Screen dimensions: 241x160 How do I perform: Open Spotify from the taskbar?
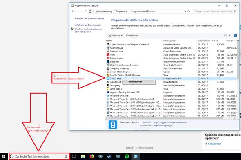127,156
